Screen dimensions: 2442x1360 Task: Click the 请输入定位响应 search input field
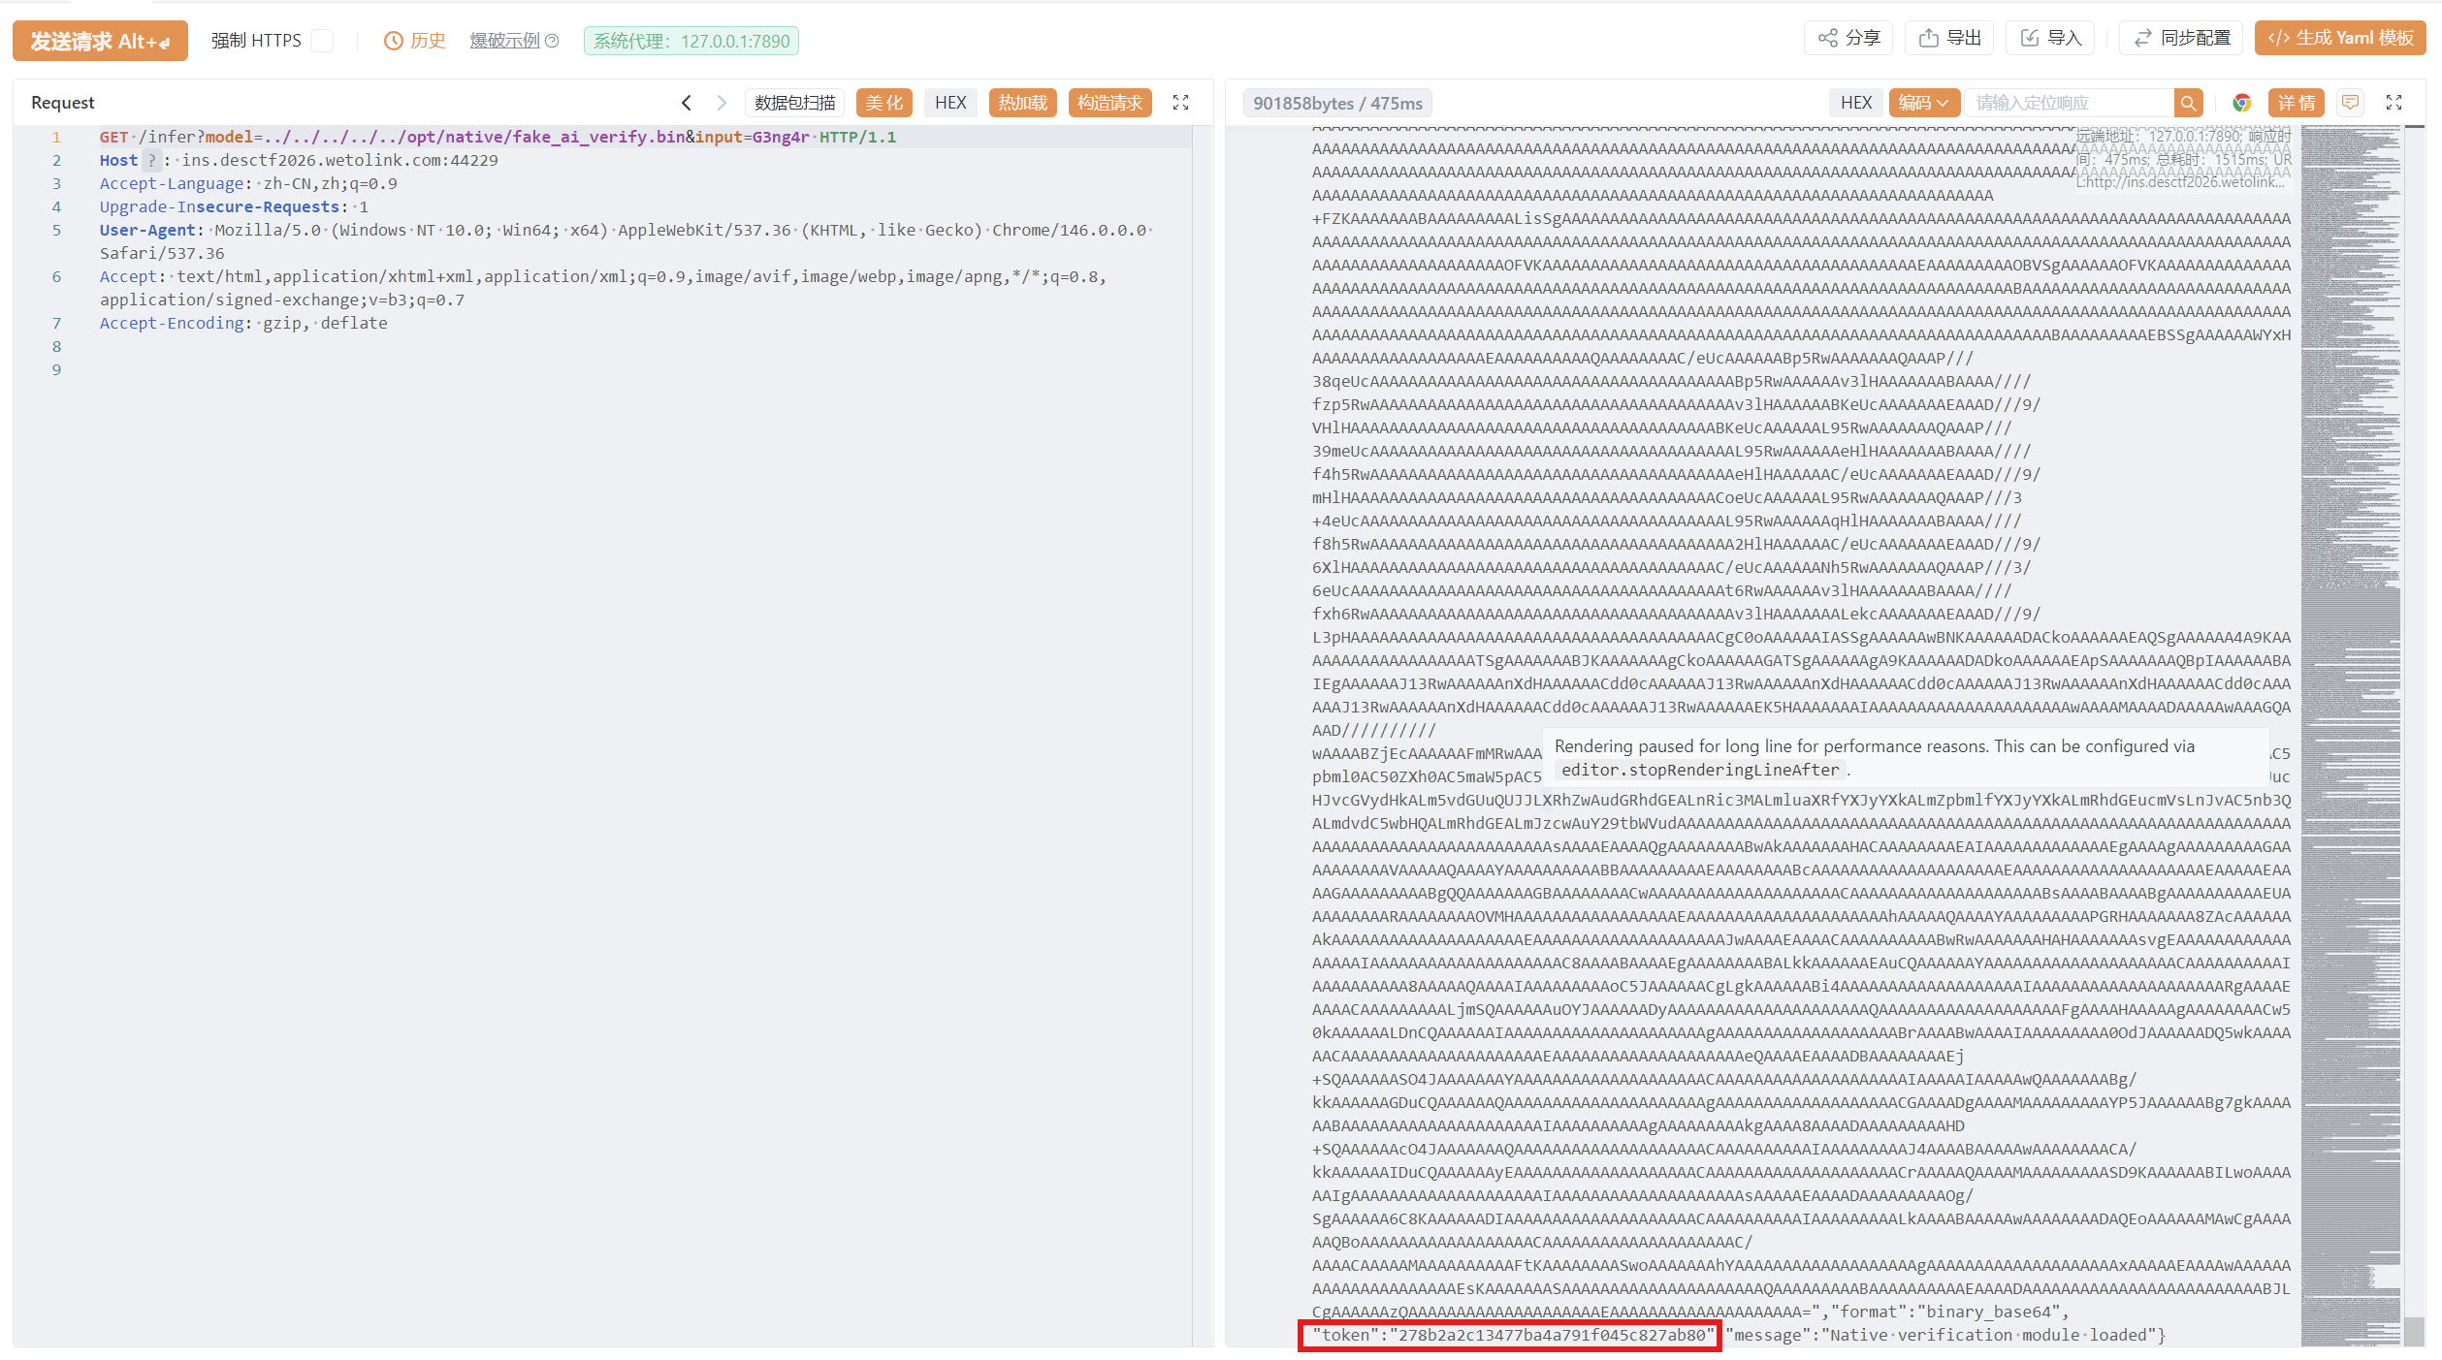click(2070, 103)
